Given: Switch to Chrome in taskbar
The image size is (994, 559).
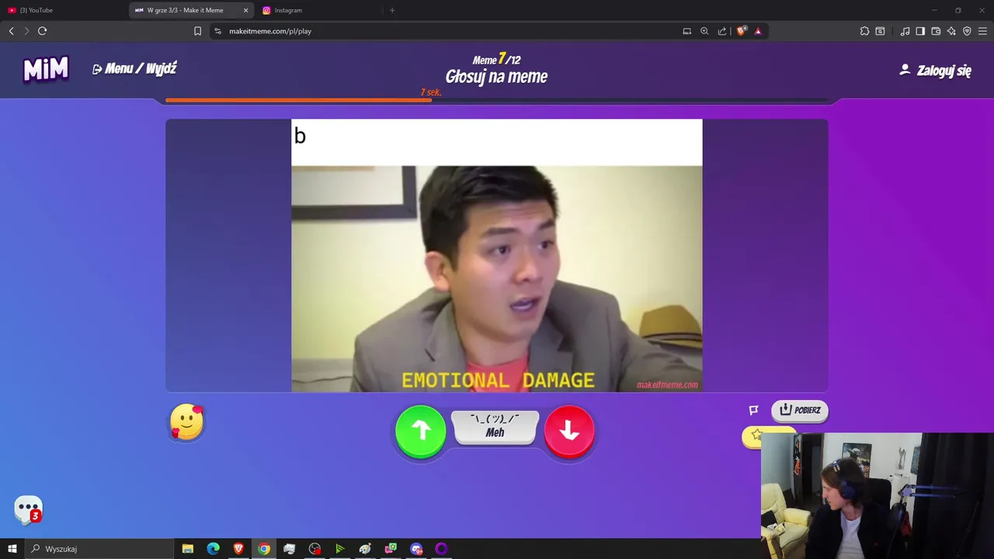Looking at the screenshot, I should 264,549.
